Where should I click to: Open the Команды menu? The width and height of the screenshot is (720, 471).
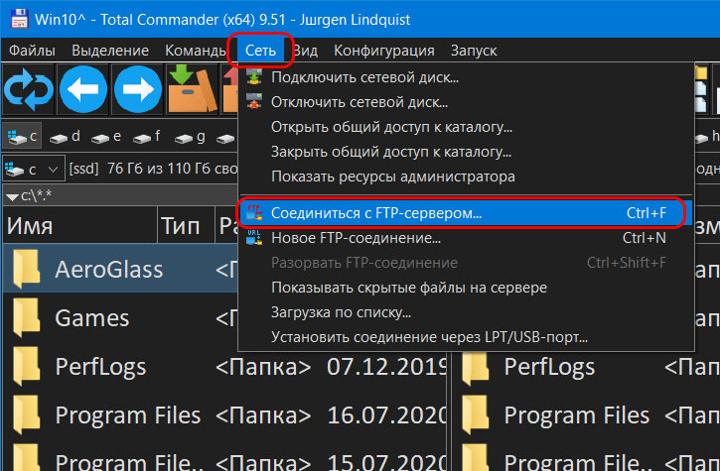coord(195,51)
